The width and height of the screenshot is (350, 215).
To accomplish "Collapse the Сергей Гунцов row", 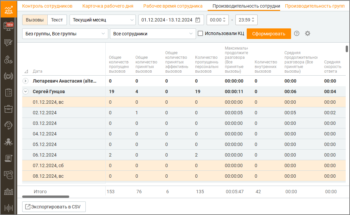I will [26, 91].
